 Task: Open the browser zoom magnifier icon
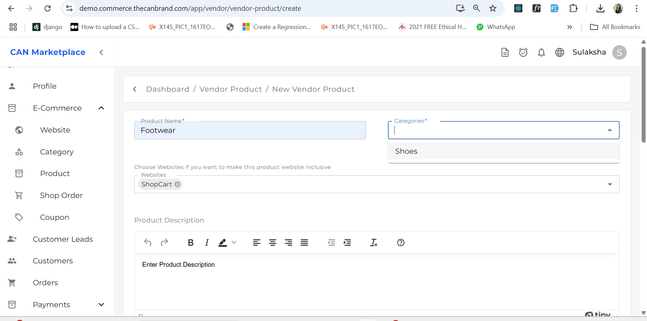(x=476, y=8)
